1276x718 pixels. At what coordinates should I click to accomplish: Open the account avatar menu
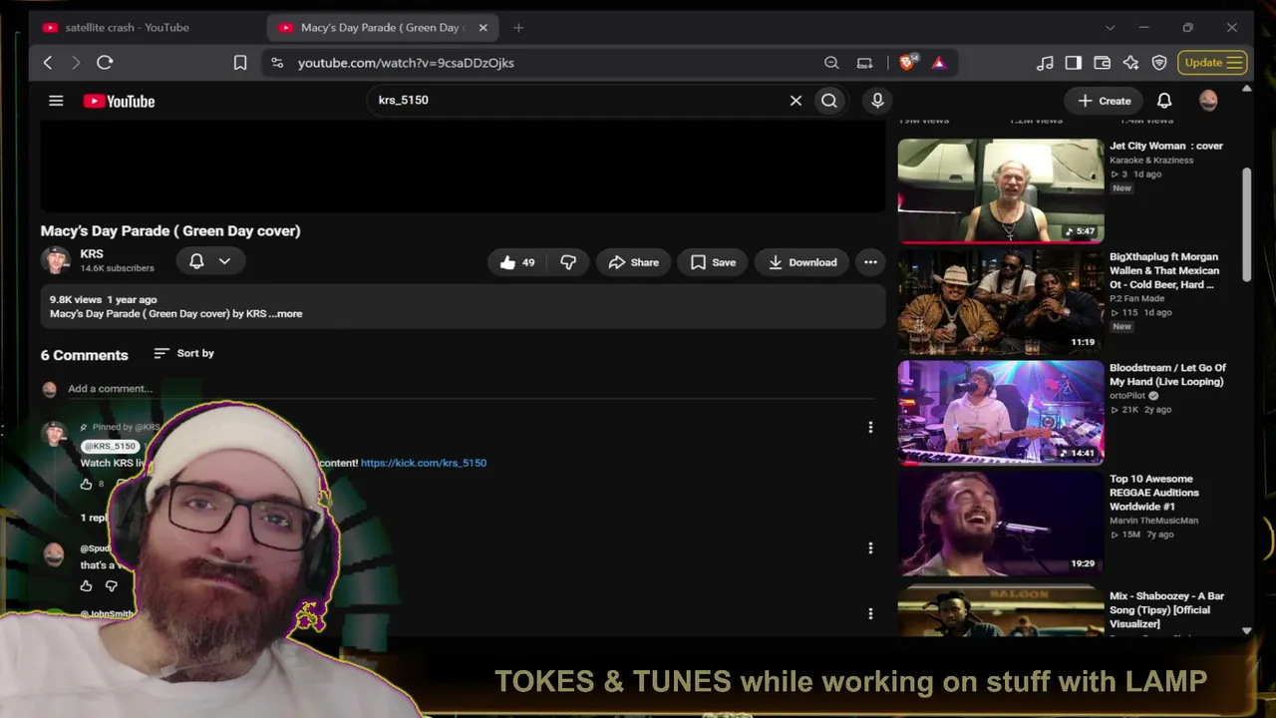pyautogui.click(x=1208, y=101)
